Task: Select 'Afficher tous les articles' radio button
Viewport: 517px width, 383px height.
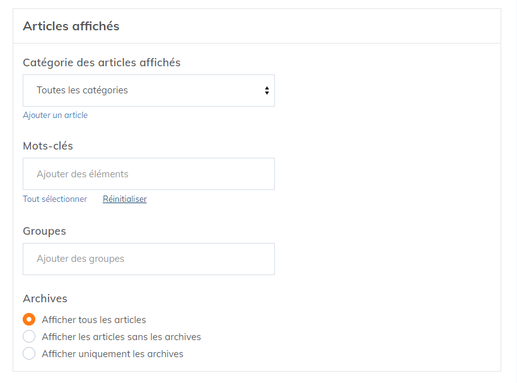Action: pos(29,319)
